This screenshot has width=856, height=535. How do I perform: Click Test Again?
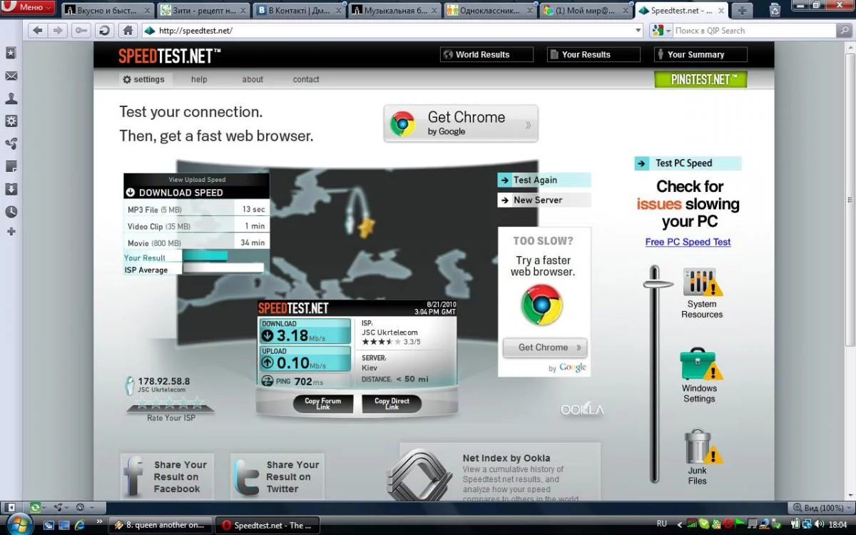(x=544, y=180)
